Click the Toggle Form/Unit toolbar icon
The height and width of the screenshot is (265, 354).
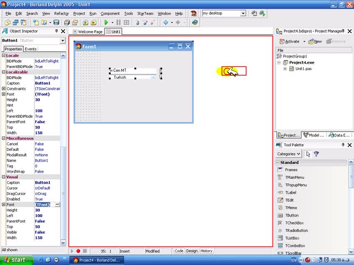click(23, 22)
